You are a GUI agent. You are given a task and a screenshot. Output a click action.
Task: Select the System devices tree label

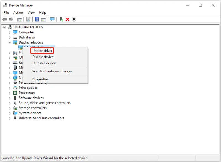click(x=30, y=113)
